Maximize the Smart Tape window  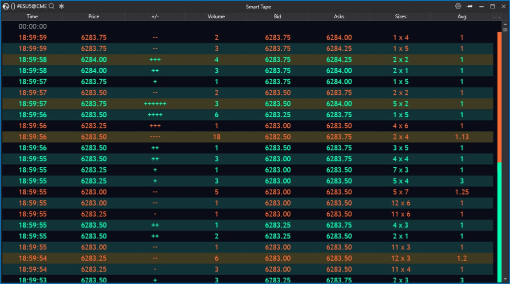point(493,6)
